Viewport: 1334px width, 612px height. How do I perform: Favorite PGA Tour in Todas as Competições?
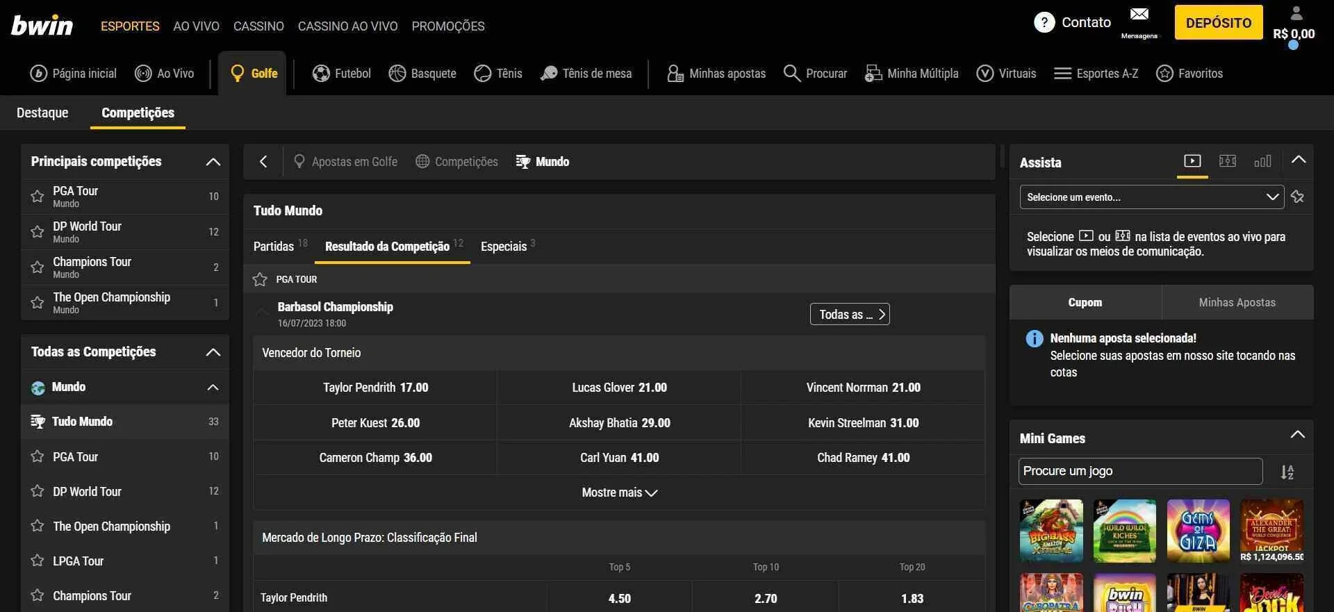point(38,456)
